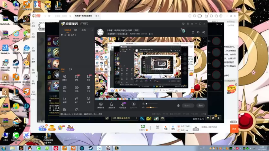Adjust the microphone volume slider

coord(152,104)
